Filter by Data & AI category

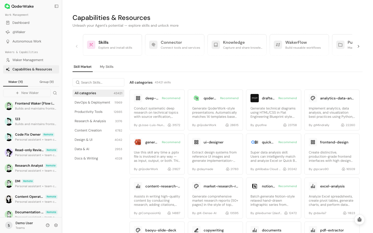(x=98, y=149)
